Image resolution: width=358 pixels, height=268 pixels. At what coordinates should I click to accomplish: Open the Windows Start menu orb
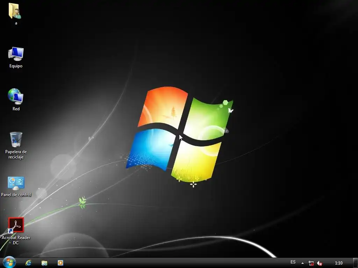9,262
